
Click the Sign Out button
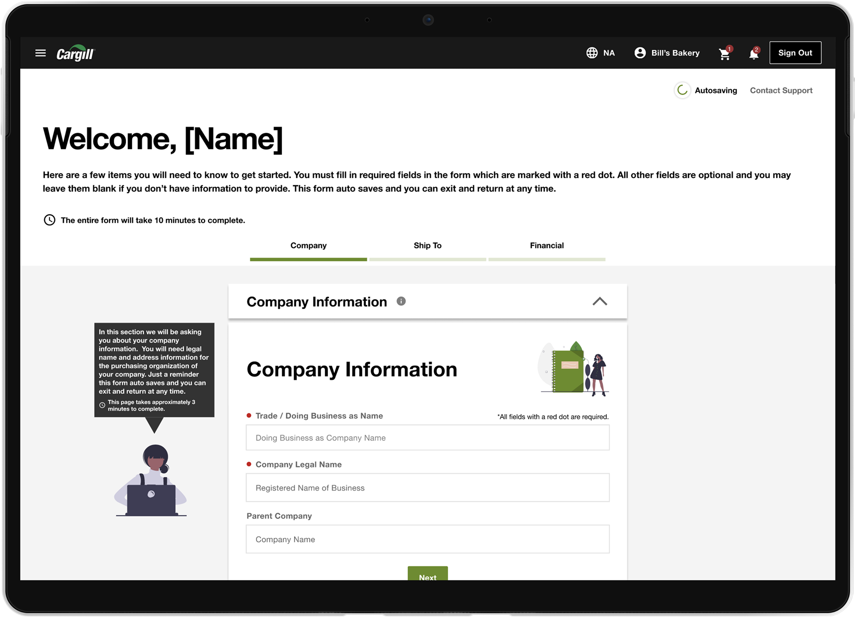[x=795, y=53]
